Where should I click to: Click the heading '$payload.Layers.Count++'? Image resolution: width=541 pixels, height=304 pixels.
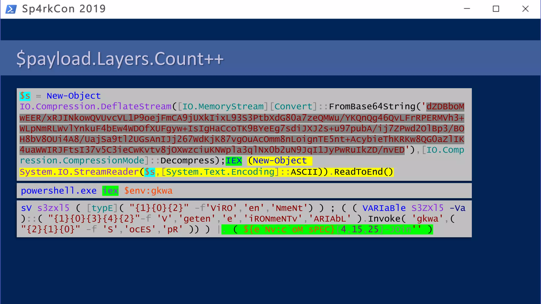click(120, 59)
